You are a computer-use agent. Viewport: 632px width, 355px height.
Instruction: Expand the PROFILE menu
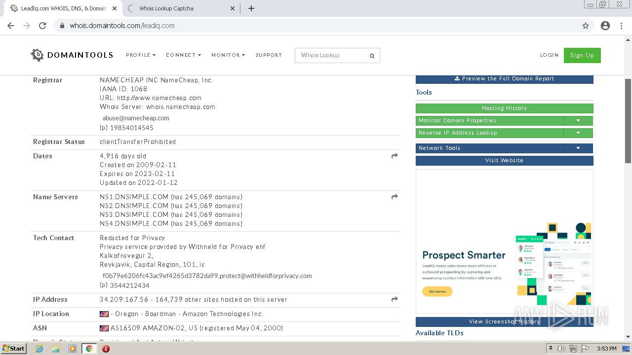coord(141,55)
